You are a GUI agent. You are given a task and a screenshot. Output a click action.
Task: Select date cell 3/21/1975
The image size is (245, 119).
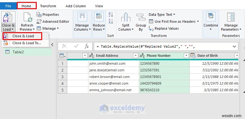point(214,83)
